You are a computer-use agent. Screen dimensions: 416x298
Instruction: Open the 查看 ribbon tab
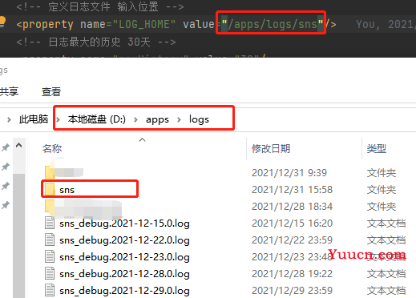[x=51, y=92]
